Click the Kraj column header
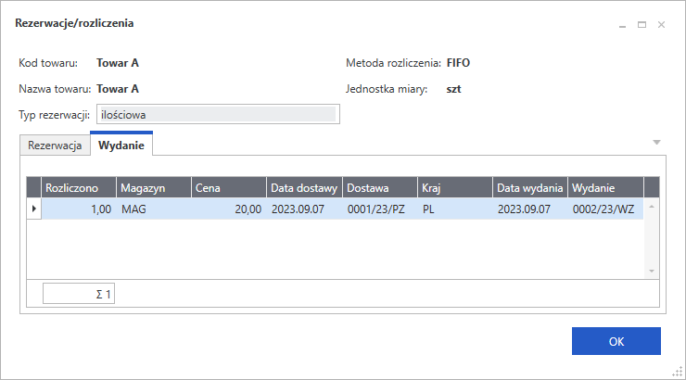This screenshot has width=686, height=380. 455,187
